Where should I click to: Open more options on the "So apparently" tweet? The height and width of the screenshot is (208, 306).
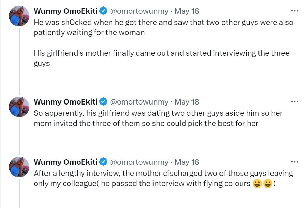pos(294,101)
